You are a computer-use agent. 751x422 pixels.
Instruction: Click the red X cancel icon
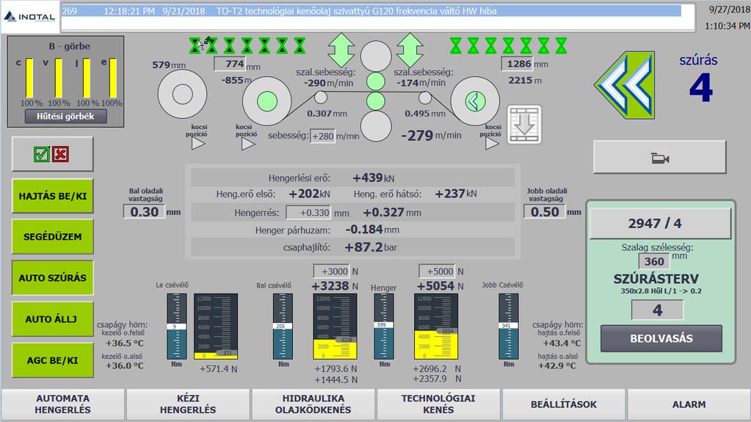[x=60, y=154]
